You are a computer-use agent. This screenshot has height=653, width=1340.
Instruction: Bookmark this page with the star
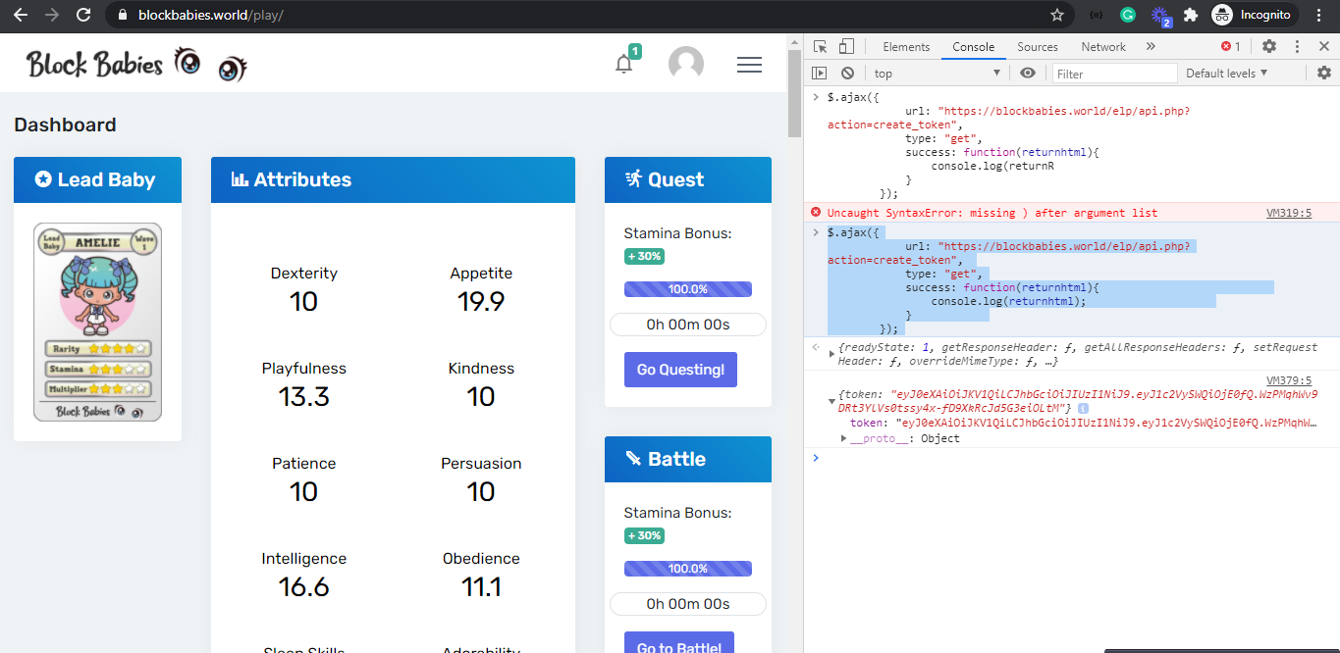pos(1057,15)
